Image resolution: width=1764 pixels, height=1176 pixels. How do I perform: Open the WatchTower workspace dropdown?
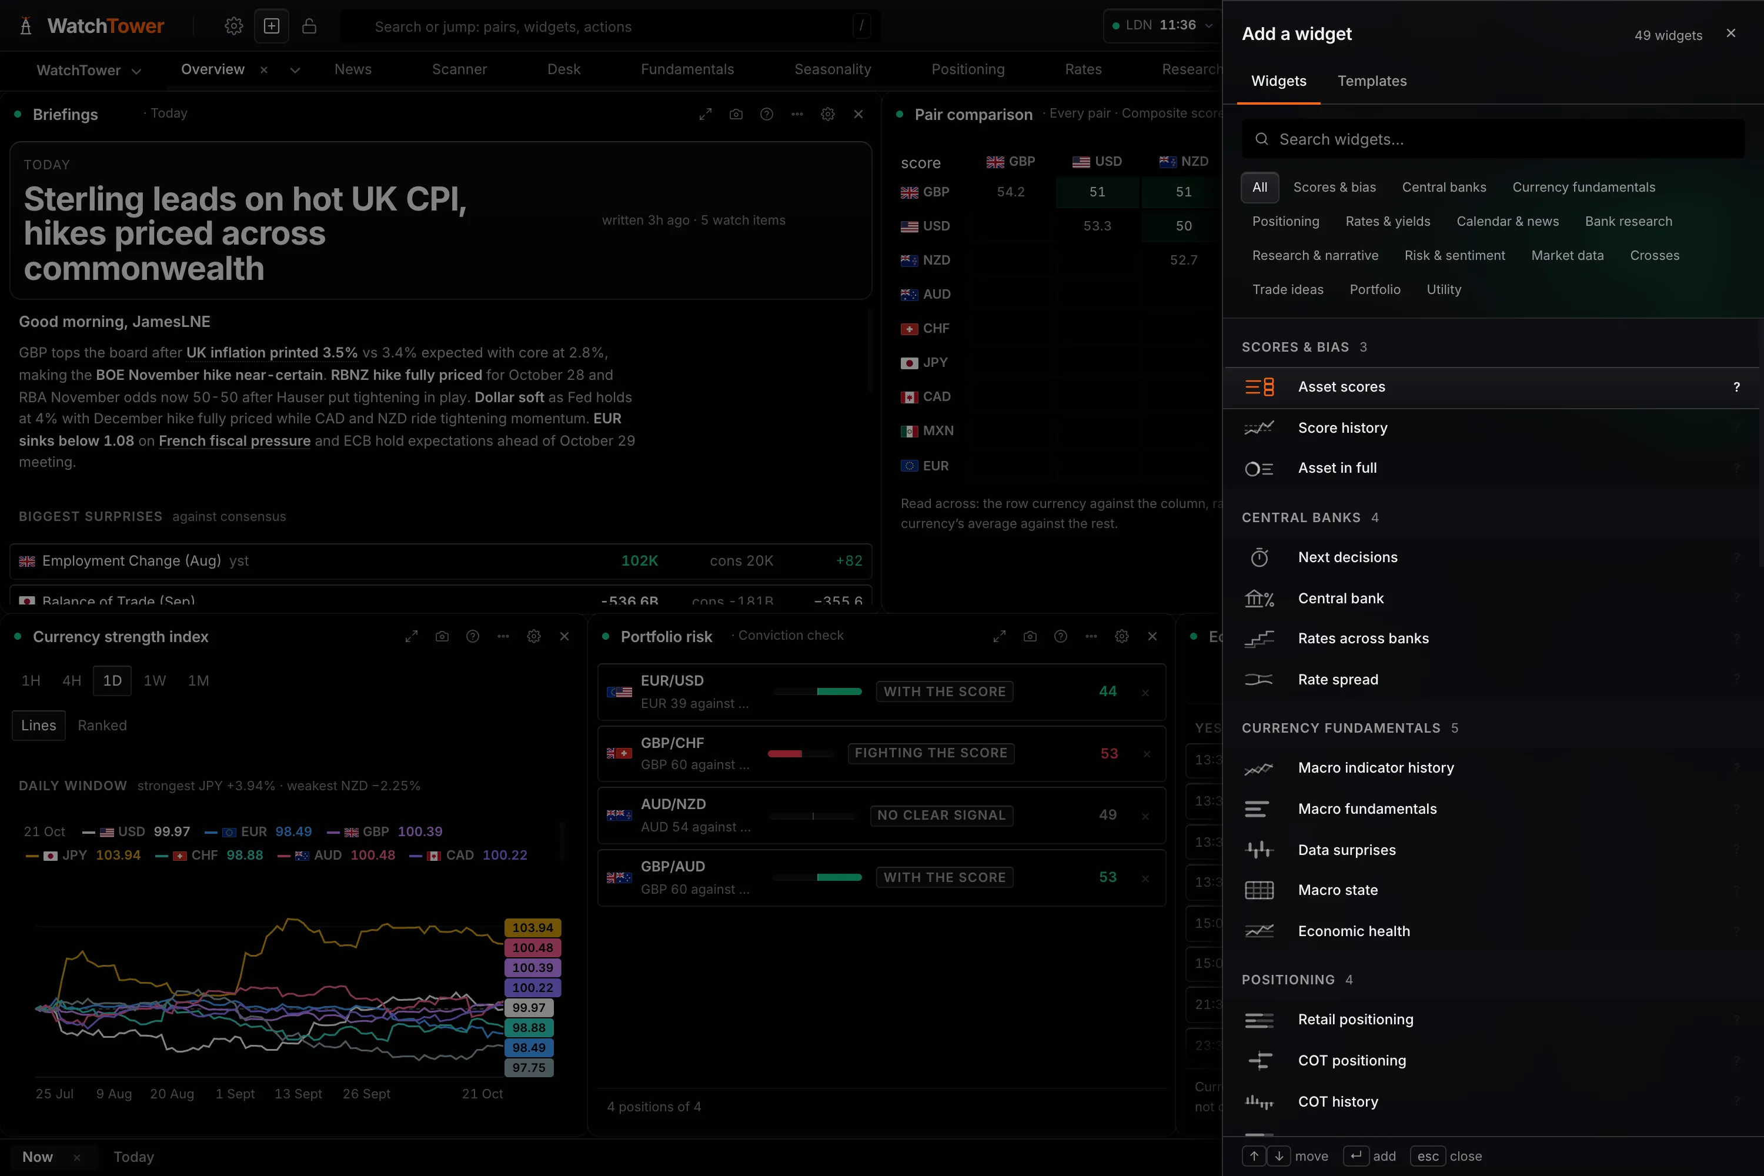pos(89,70)
